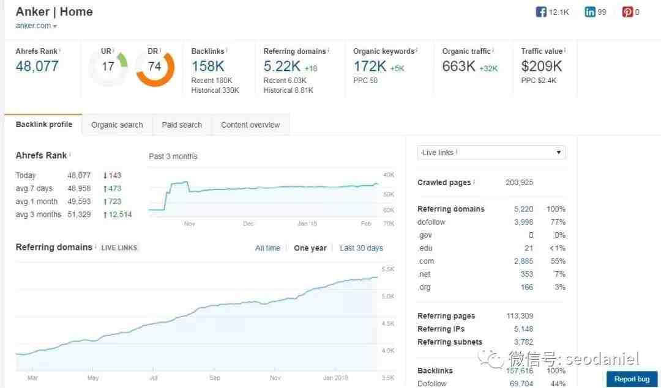Click the '5,148' referring IPs value

523,329
